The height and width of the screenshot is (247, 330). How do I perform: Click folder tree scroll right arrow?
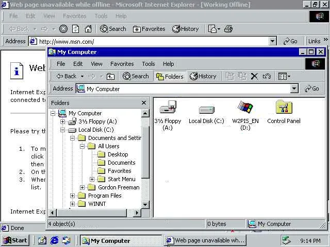pos(137,213)
